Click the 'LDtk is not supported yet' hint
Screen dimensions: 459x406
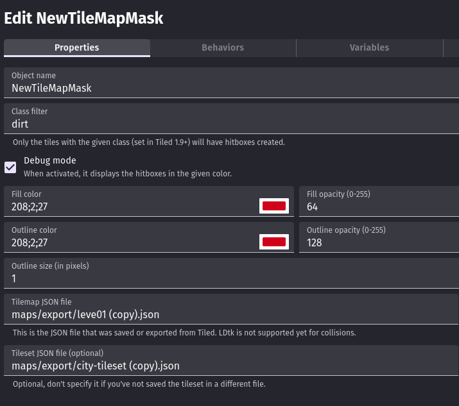(184, 333)
